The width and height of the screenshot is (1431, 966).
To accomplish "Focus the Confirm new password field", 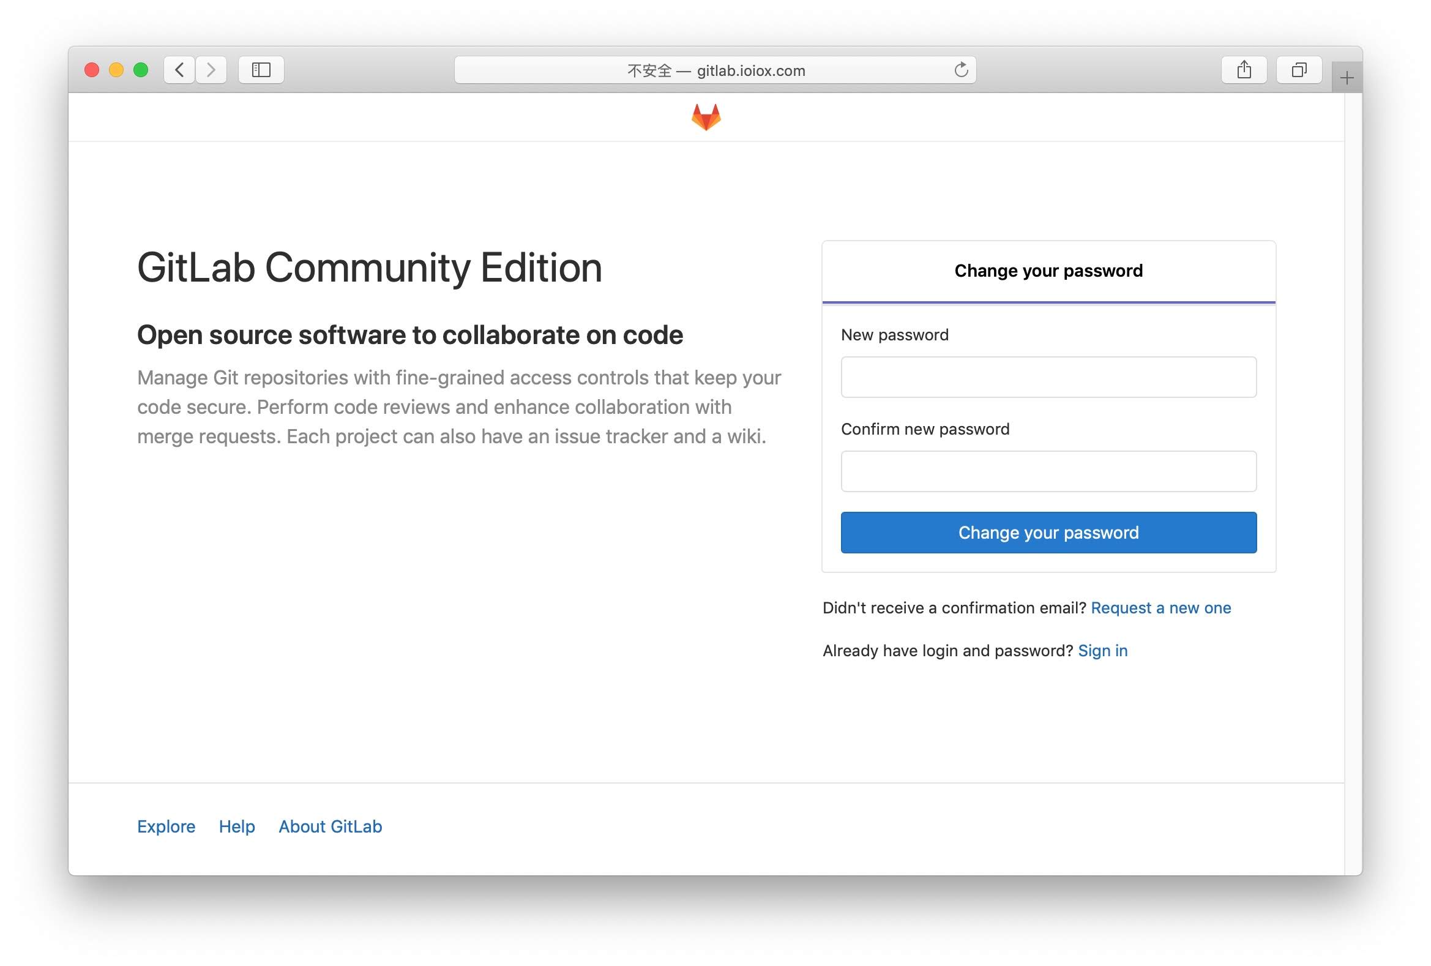I will pyautogui.click(x=1048, y=471).
